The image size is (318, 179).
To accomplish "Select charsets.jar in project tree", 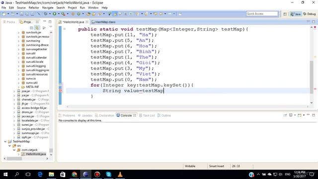I will 29,99.
